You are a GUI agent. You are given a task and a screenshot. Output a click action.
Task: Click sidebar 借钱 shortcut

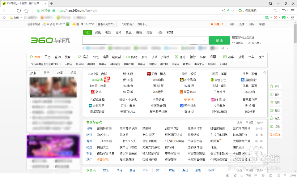coord(275,127)
